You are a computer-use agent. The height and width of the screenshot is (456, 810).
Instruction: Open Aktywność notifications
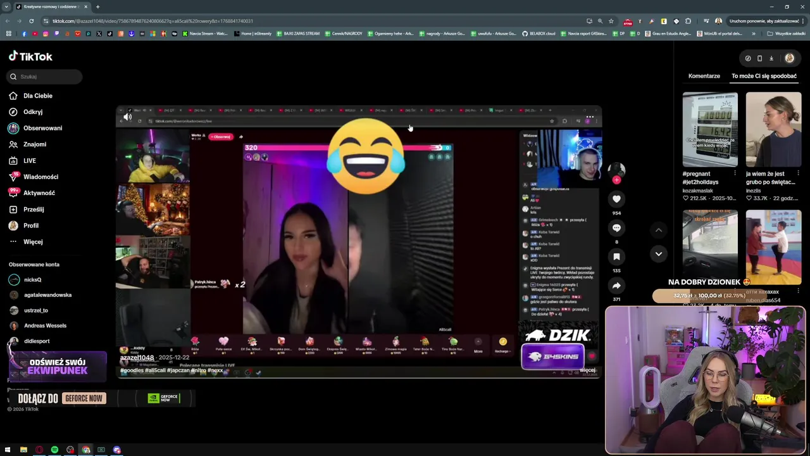click(x=39, y=193)
